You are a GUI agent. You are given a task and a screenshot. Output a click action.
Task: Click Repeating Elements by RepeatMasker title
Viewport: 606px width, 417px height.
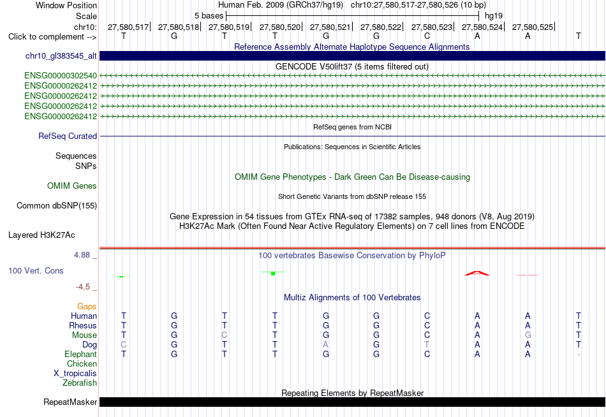coord(352,393)
